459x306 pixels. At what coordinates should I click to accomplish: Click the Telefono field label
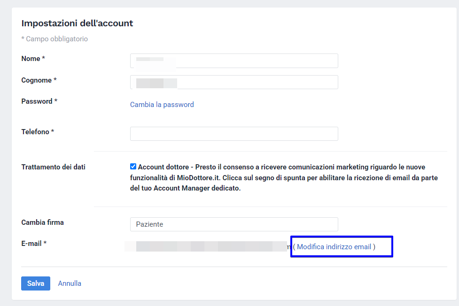[x=38, y=132]
